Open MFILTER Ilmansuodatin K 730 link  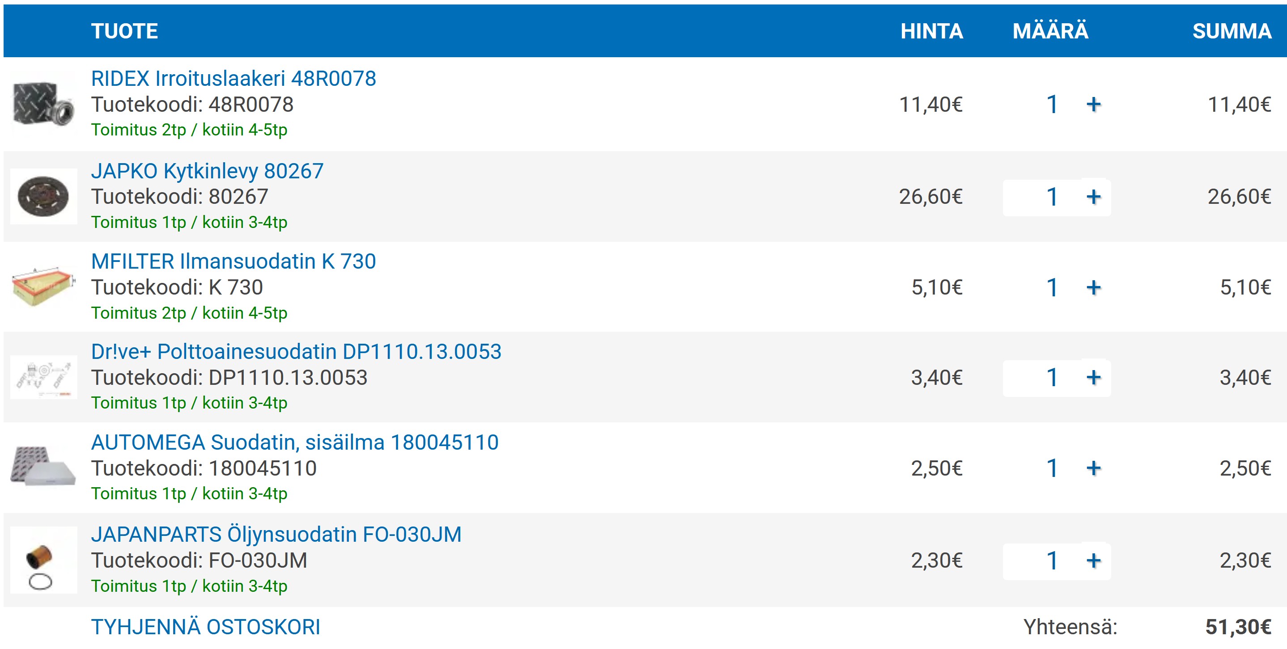click(234, 261)
